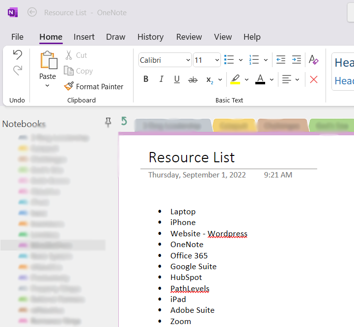Switch to the Insert tab
The width and height of the screenshot is (354, 327).
coord(84,37)
